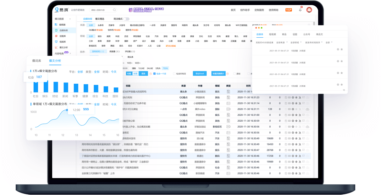This screenshot has width=381, height=195.
Task: Click the search magnifier icon in header
Action: point(114,10)
